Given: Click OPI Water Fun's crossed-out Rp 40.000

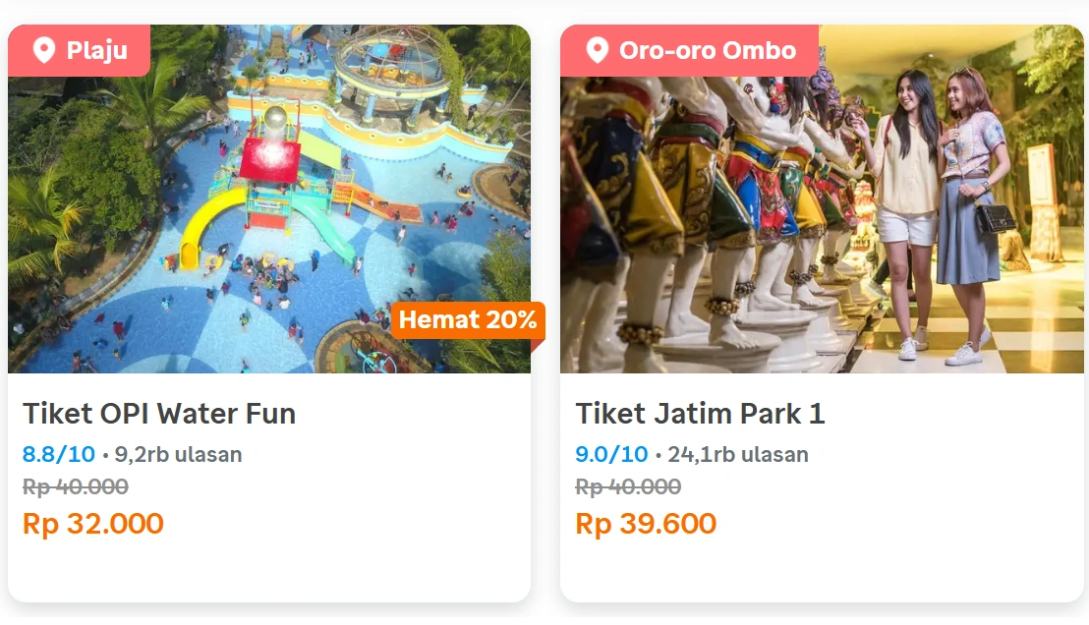Looking at the screenshot, I should [76, 486].
